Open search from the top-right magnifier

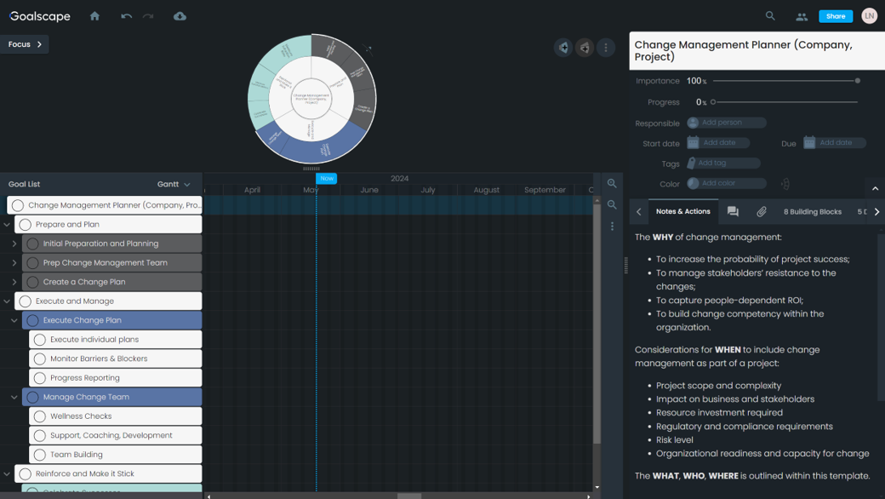coord(770,16)
